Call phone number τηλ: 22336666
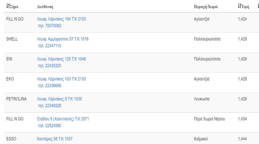The height and width of the screenshot is (144, 259). point(49,86)
